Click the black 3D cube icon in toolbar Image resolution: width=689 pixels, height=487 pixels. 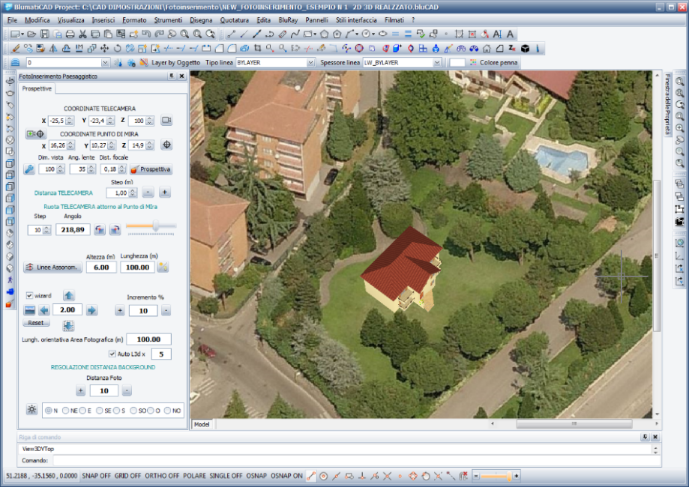[526, 49]
